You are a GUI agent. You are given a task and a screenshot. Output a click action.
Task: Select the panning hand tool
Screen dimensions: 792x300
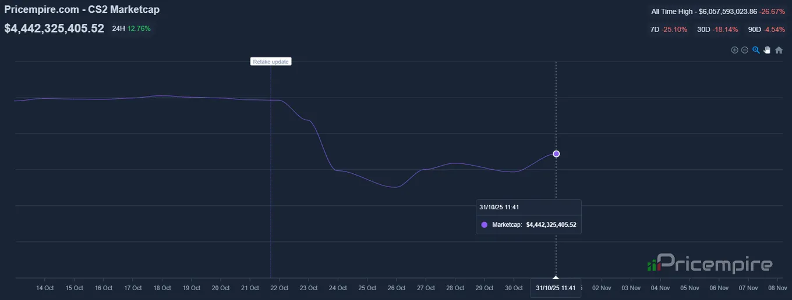point(767,50)
